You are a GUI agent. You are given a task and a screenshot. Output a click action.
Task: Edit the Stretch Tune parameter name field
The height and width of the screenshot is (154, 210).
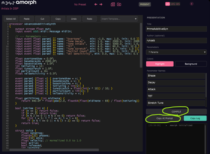[x=176, y=103]
